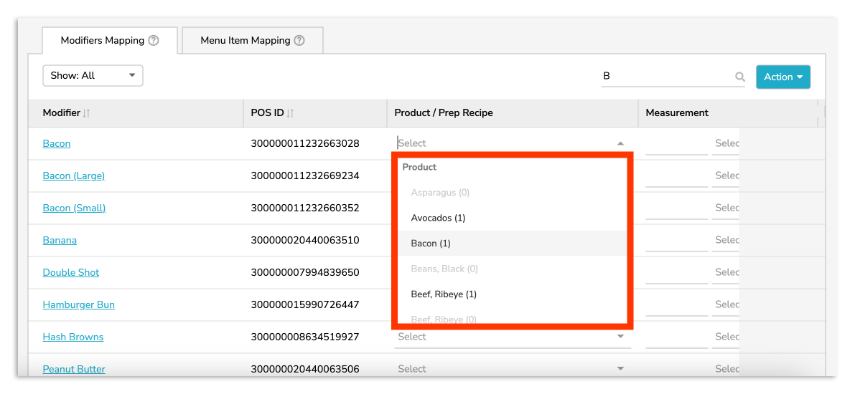Viewport: 855px width, 394px height.
Task: Open the Hamburger Bun modifier link
Action: coord(79,305)
